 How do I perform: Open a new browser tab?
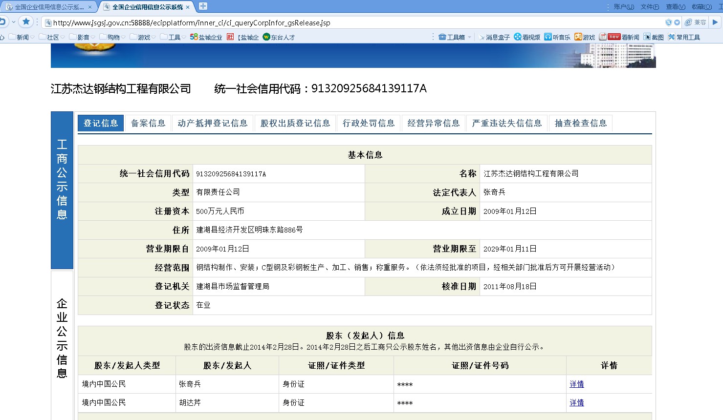pos(203,6)
